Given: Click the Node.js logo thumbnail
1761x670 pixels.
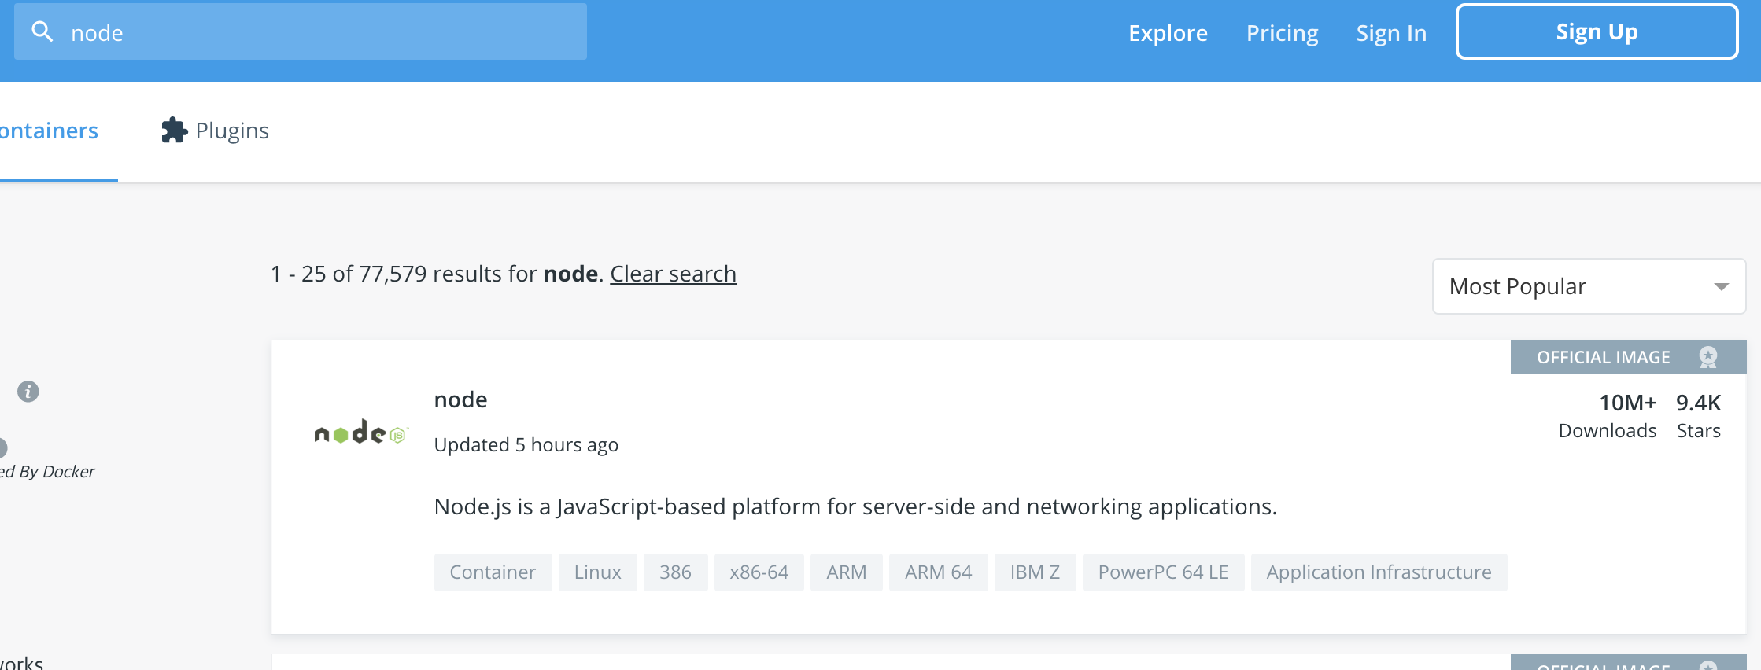Looking at the screenshot, I should point(360,432).
